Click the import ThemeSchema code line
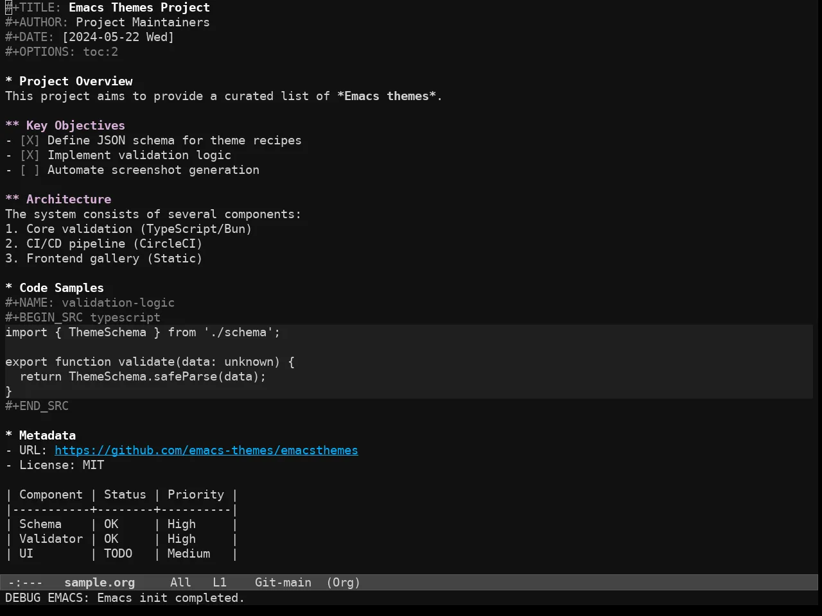The height and width of the screenshot is (616, 822). coord(143,332)
